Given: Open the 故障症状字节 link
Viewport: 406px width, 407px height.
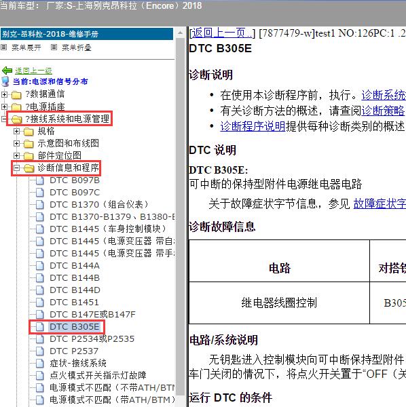Looking at the screenshot, I should pos(380,203).
